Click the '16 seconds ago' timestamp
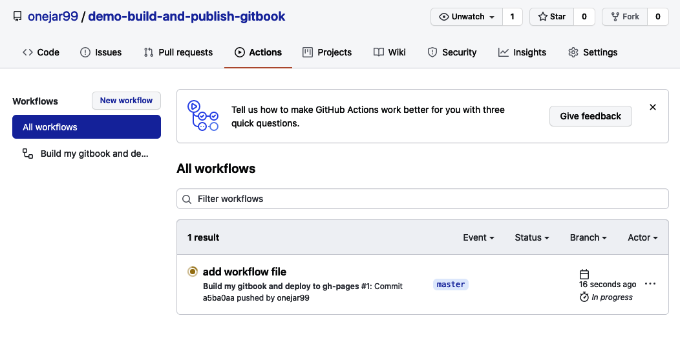This screenshot has height=340, width=680. 608,285
